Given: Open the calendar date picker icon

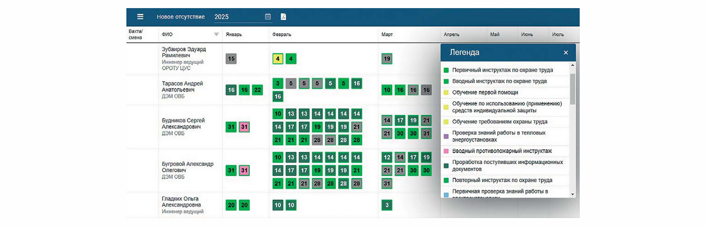Looking at the screenshot, I should 268,17.
